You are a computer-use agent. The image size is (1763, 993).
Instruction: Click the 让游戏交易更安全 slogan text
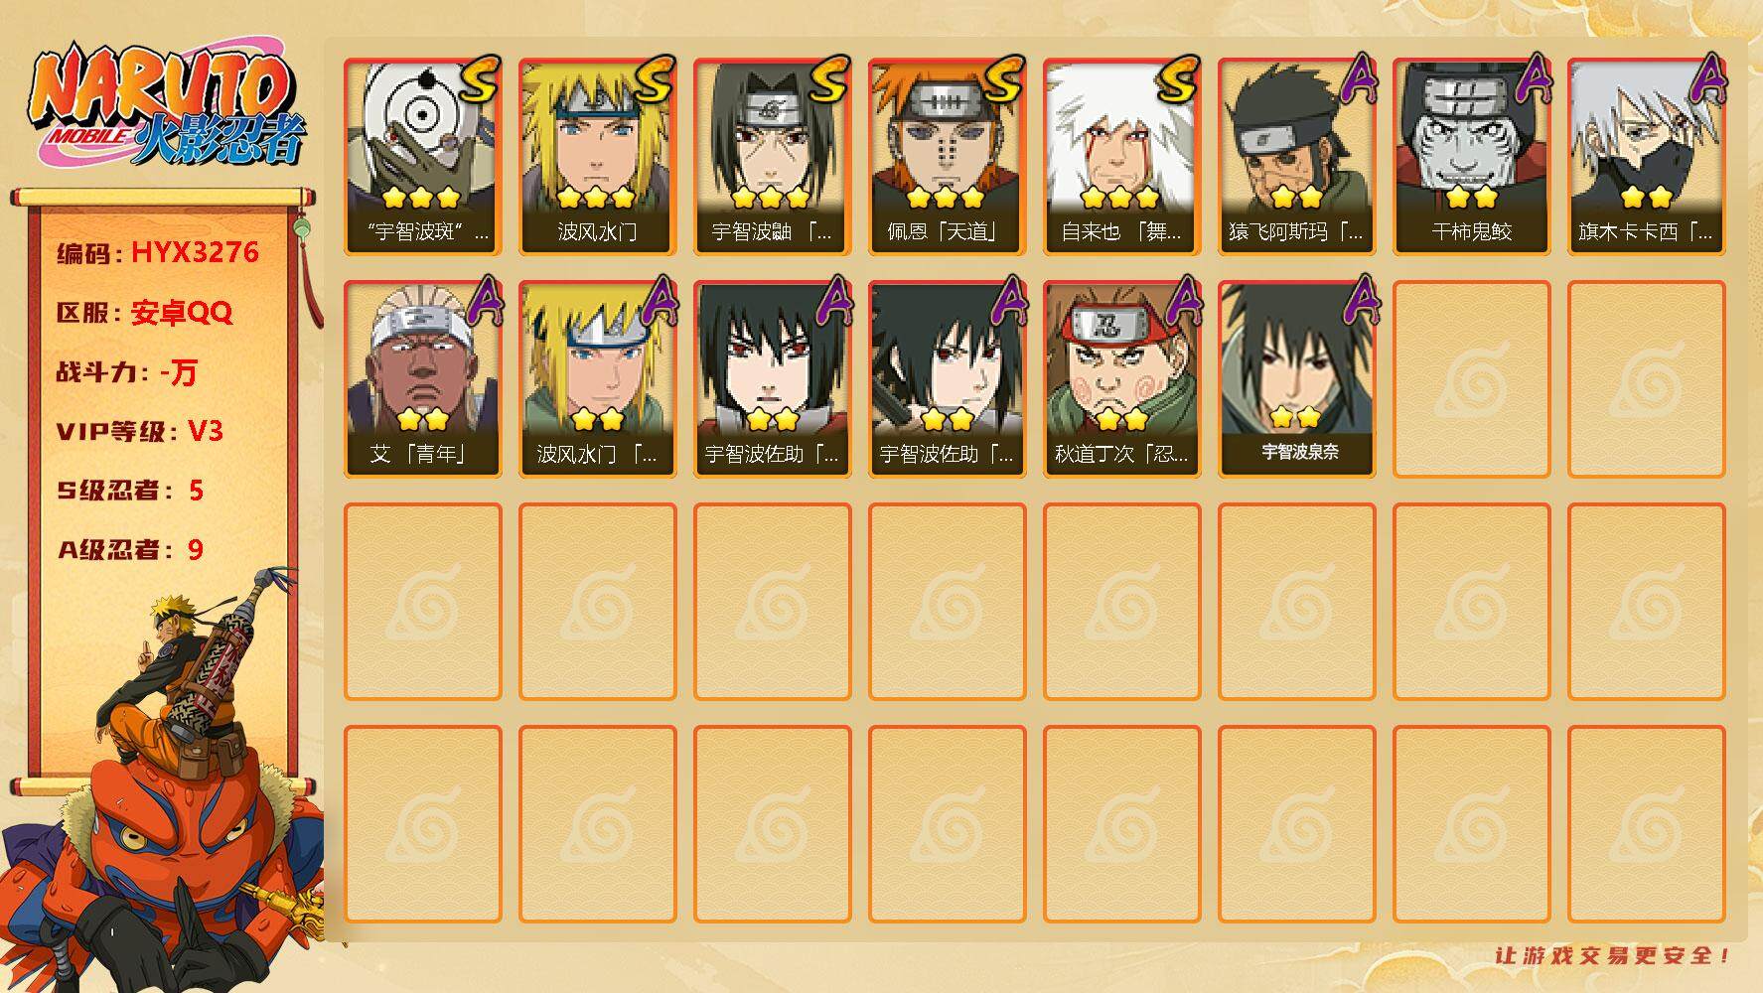point(1613,955)
